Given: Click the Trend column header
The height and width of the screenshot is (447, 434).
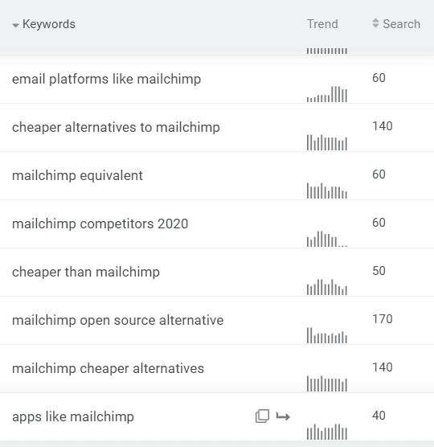Looking at the screenshot, I should 322,24.
